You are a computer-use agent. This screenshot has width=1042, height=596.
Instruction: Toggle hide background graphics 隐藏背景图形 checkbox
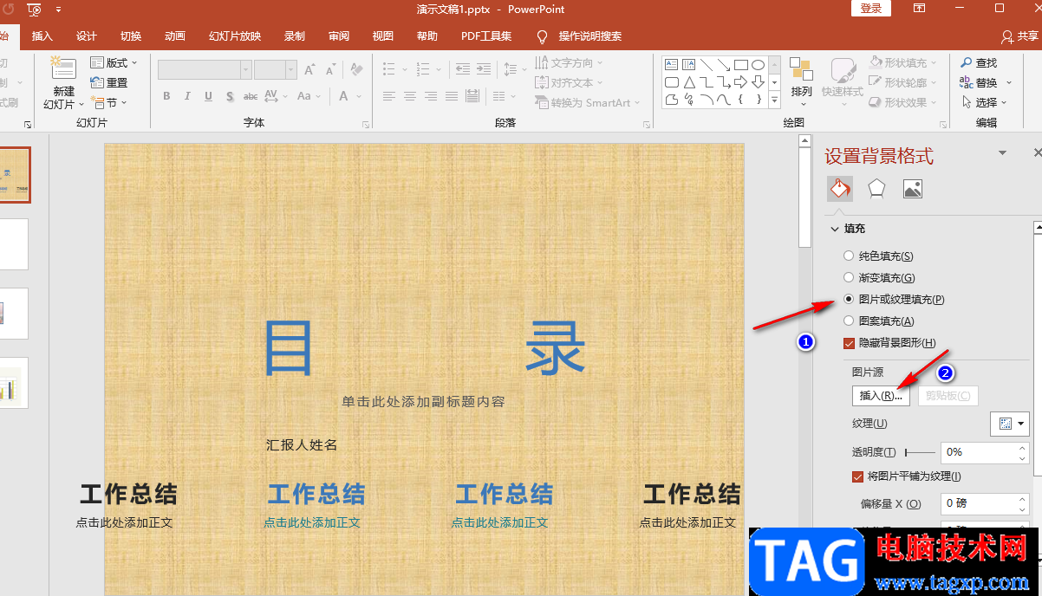(x=849, y=343)
